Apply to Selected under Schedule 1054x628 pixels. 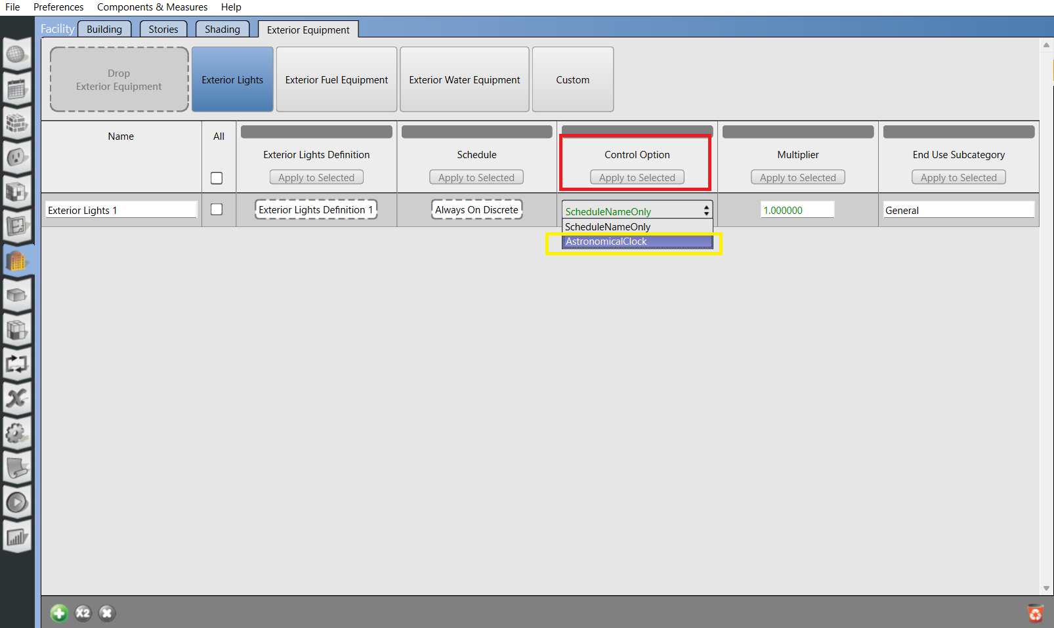pos(476,177)
